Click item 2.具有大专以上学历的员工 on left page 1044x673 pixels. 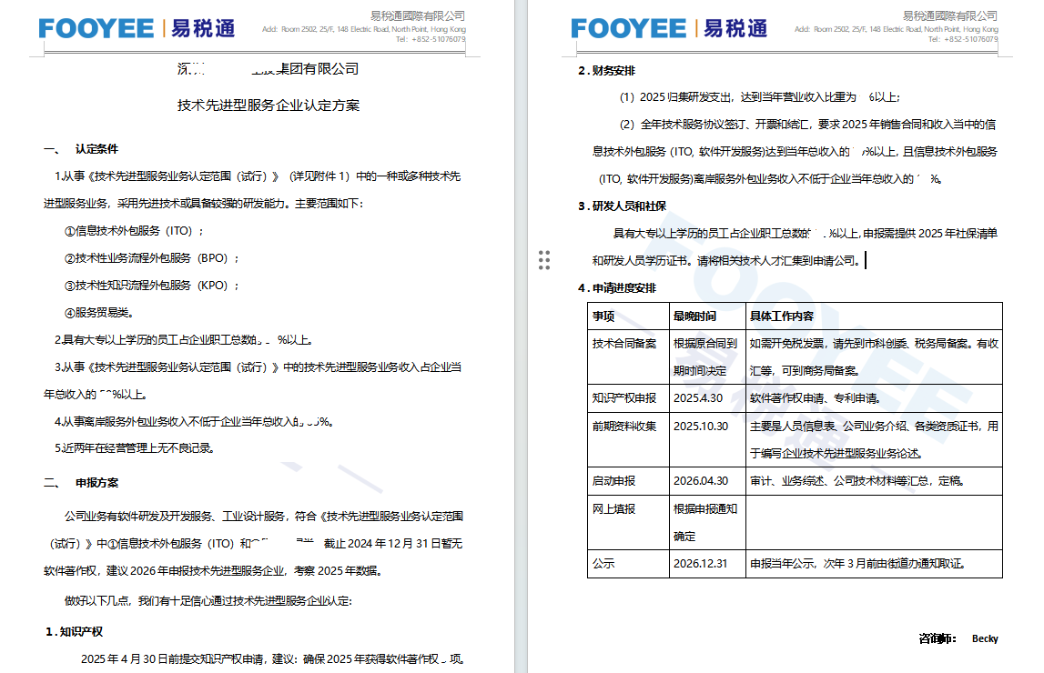(x=184, y=340)
